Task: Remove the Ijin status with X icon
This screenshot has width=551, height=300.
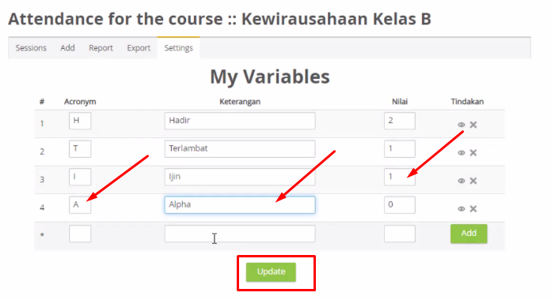Action: [473, 181]
